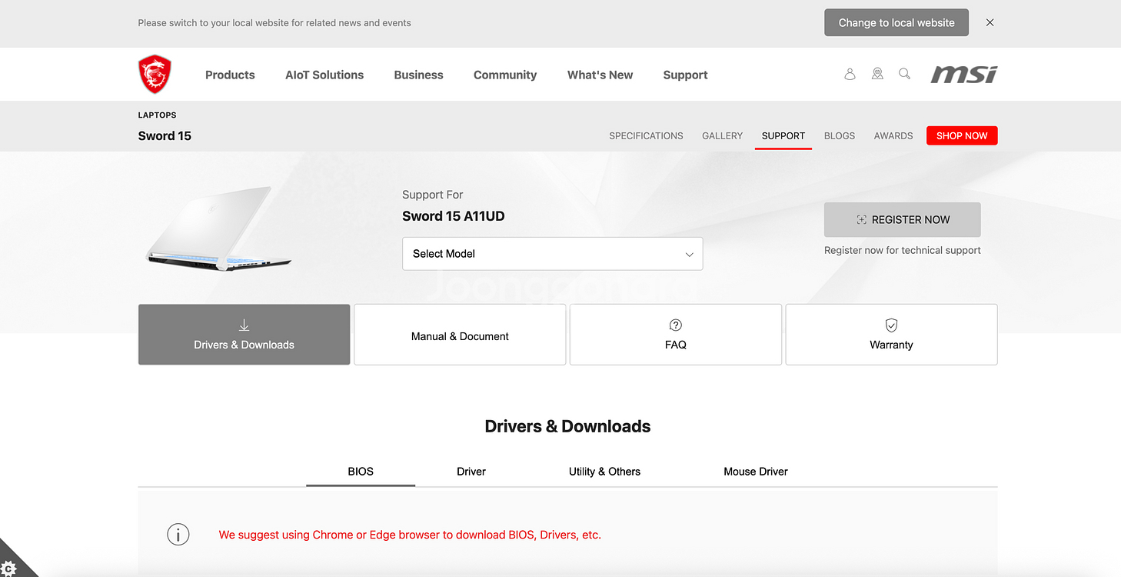Screen dimensions: 1121x577
Task: Click the MSI wordmark logo
Action: point(964,75)
